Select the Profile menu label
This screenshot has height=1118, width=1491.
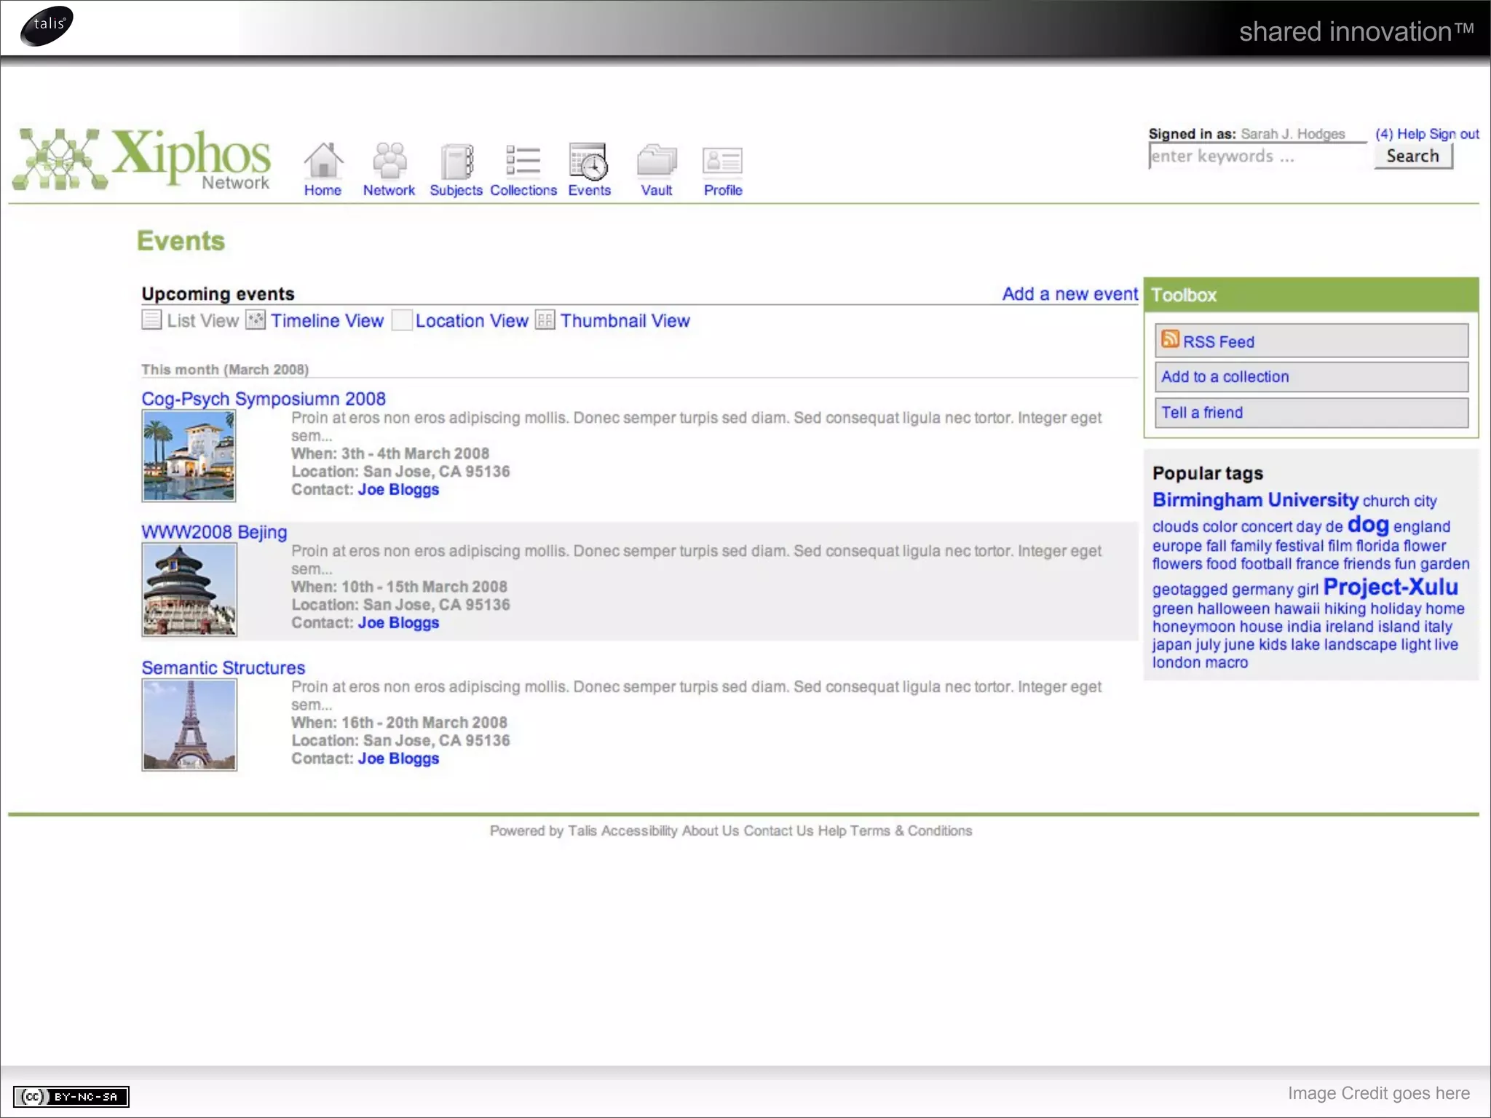coord(723,190)
